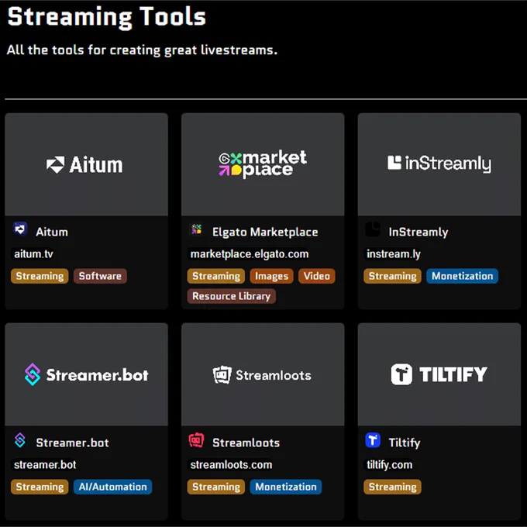The width and height of the screenshot is (527, 527).
Task: Open the Tiltify card title
Action: click(x=405, y=443)
